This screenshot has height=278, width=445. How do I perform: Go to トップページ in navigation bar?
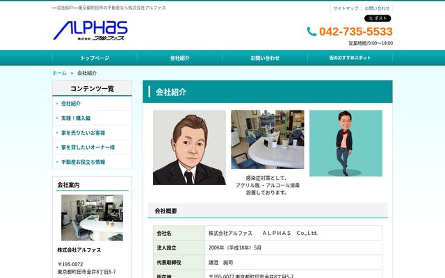click(95, 58)
